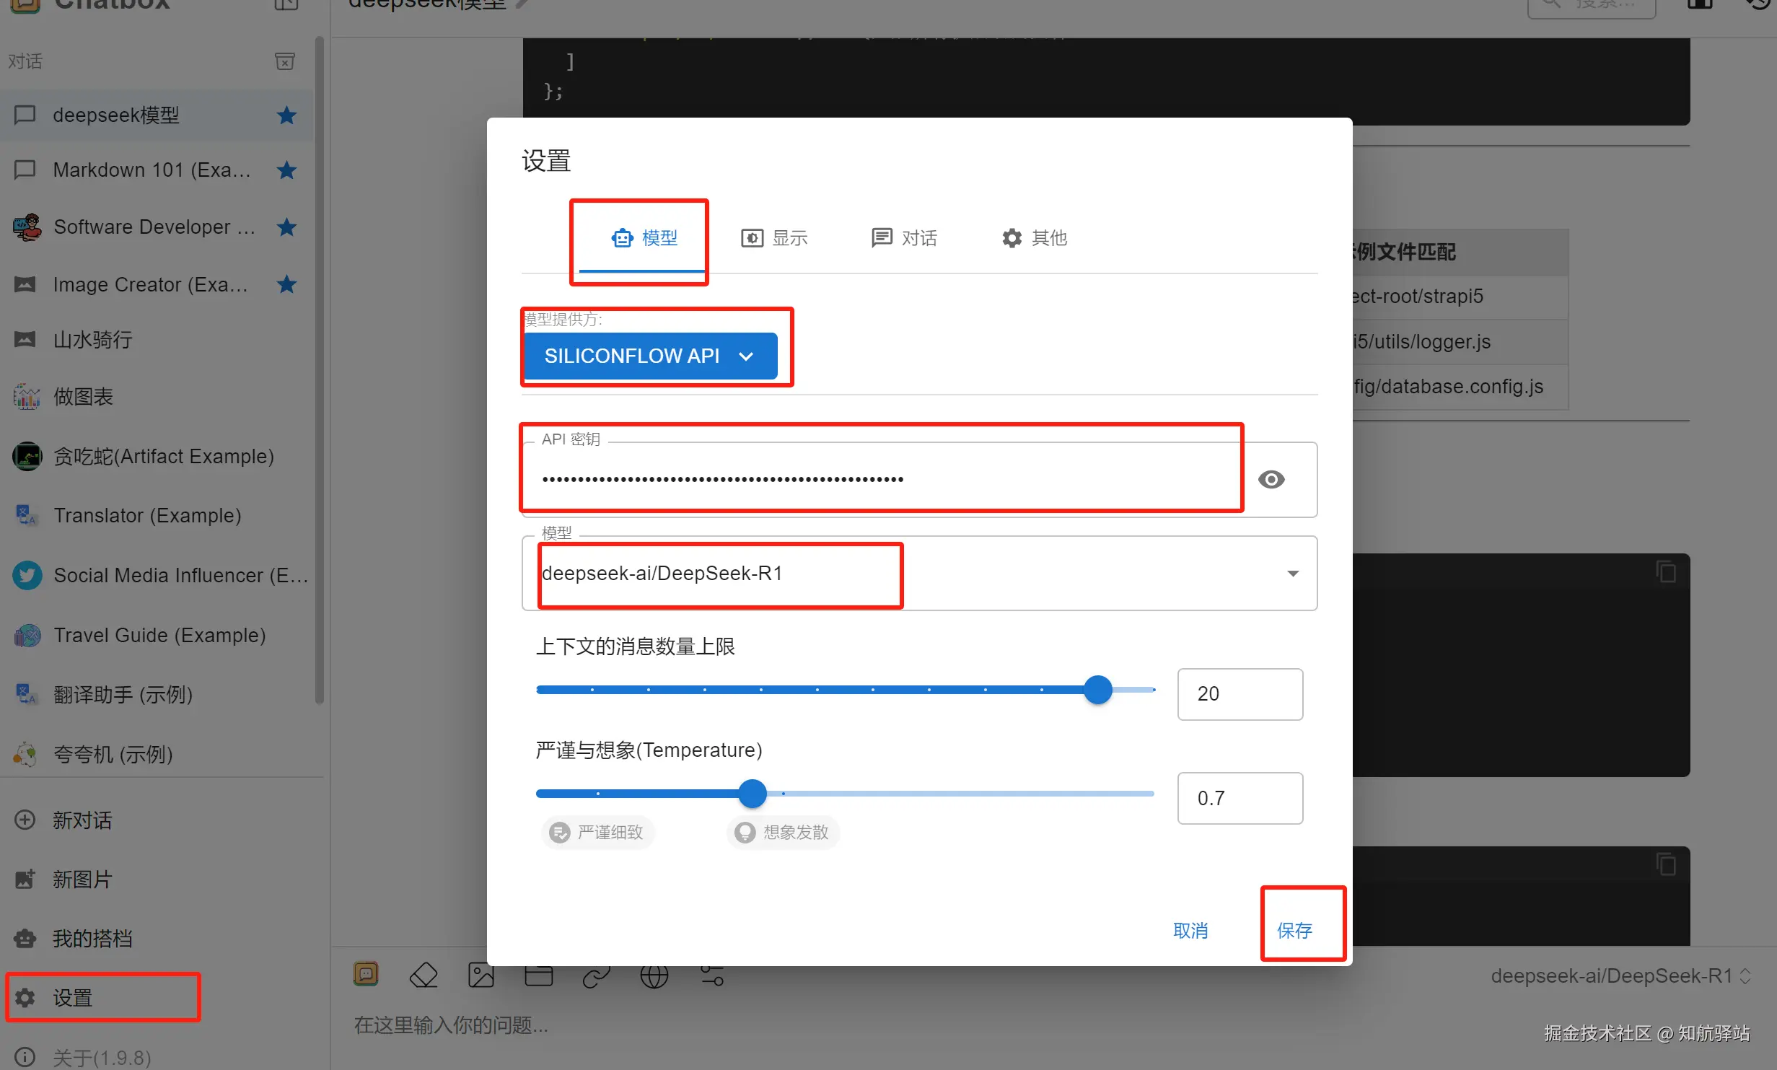Open 设置 from the sidebar
The image size is (1777, 1070).
click(x=72, y=998)
